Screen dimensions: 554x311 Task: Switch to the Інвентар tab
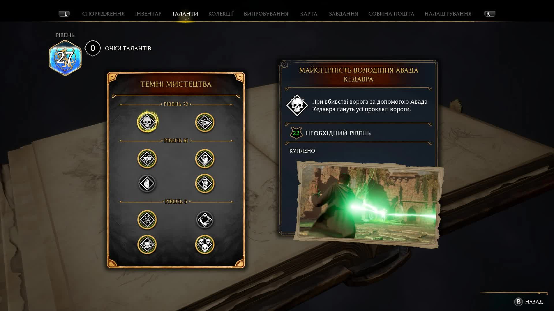148,14
